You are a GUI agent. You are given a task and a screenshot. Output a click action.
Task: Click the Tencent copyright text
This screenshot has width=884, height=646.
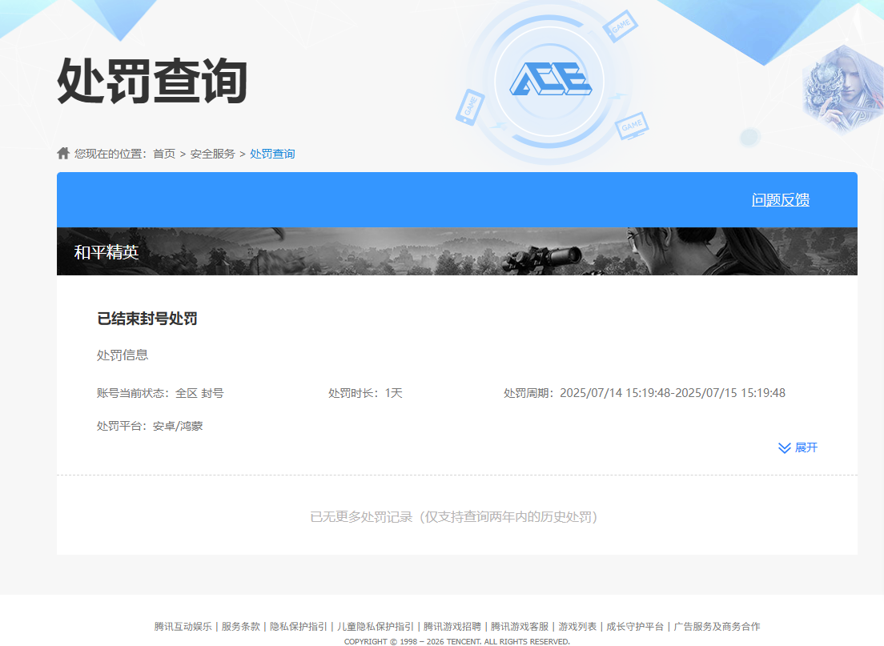point(457,641)
